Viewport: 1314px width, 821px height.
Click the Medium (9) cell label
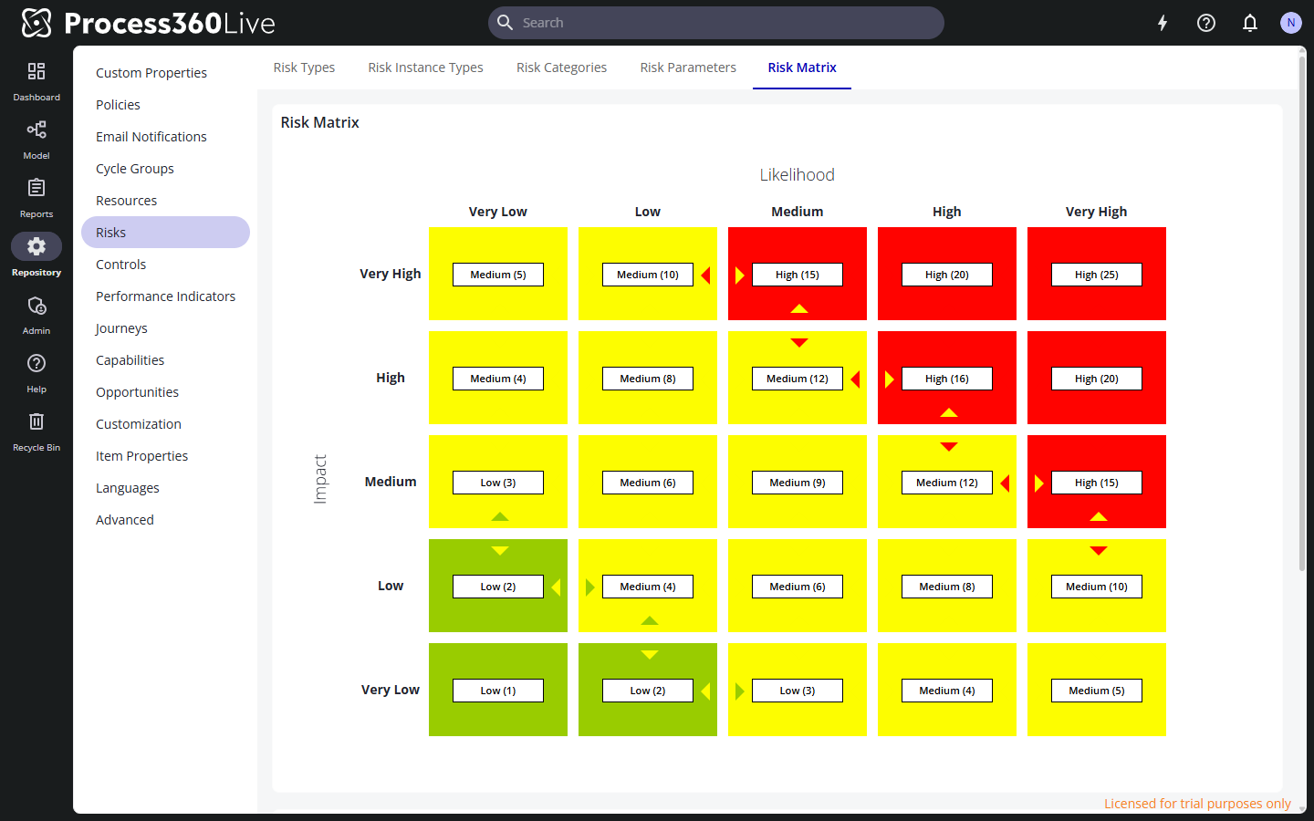click(x=798, y=483)
